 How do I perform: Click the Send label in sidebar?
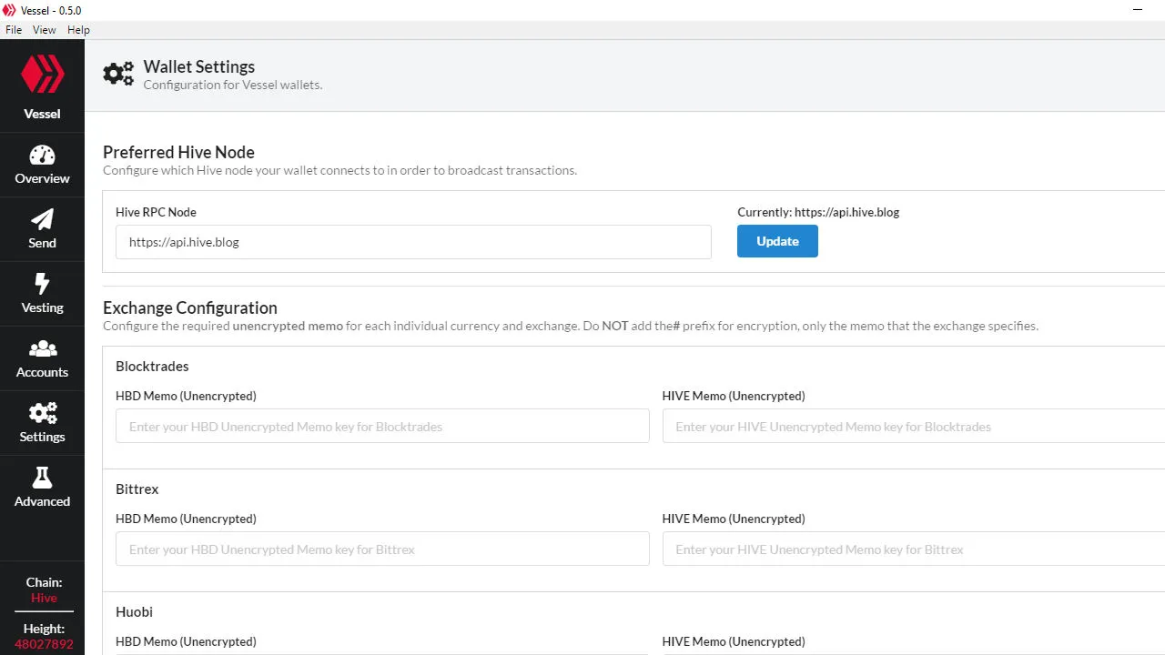point(42,243)
